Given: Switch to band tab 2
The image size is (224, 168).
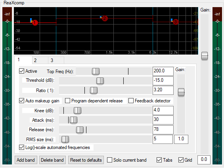Looking at the screenshot, I should point(40,60).
